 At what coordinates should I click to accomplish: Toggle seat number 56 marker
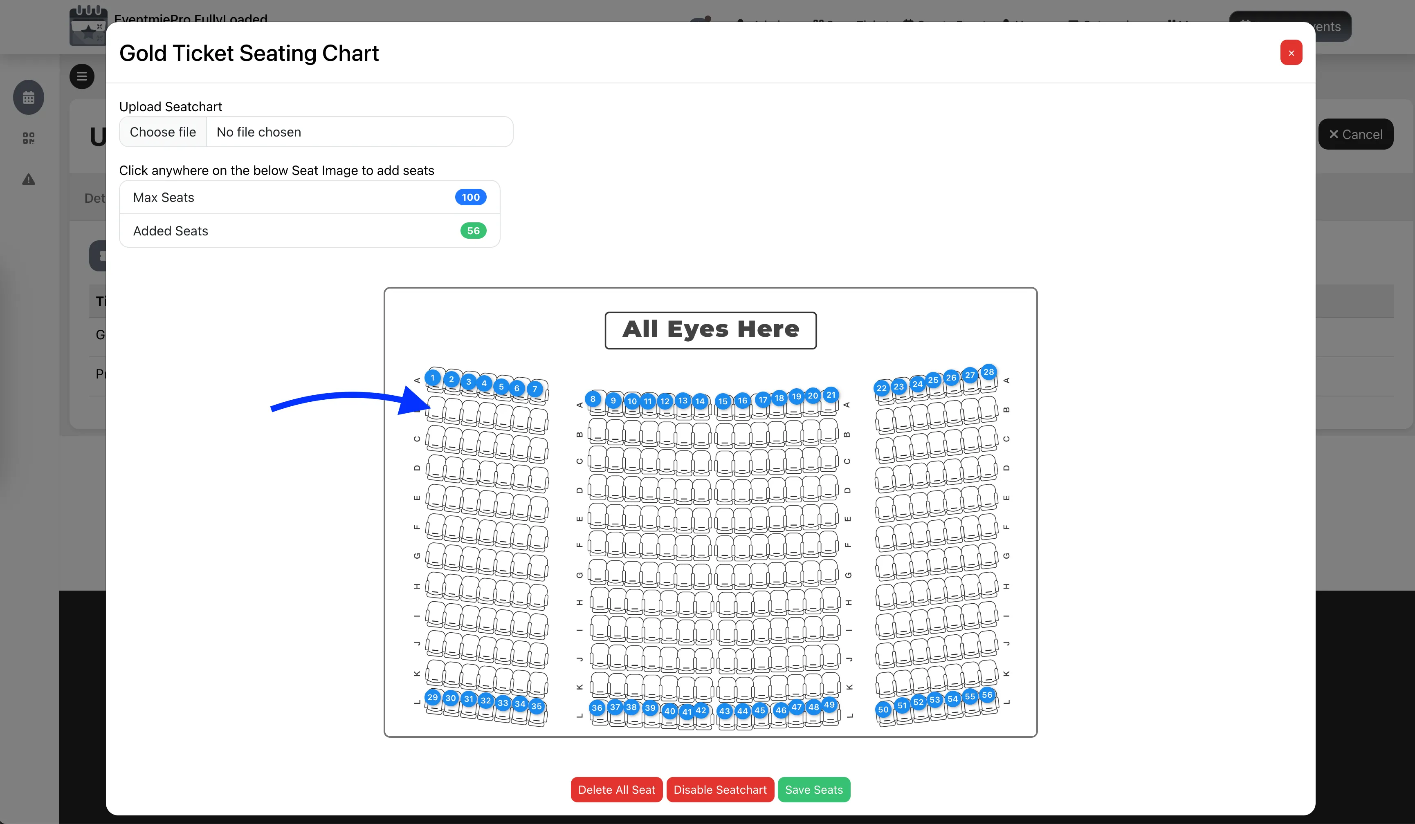pos(987,695)
